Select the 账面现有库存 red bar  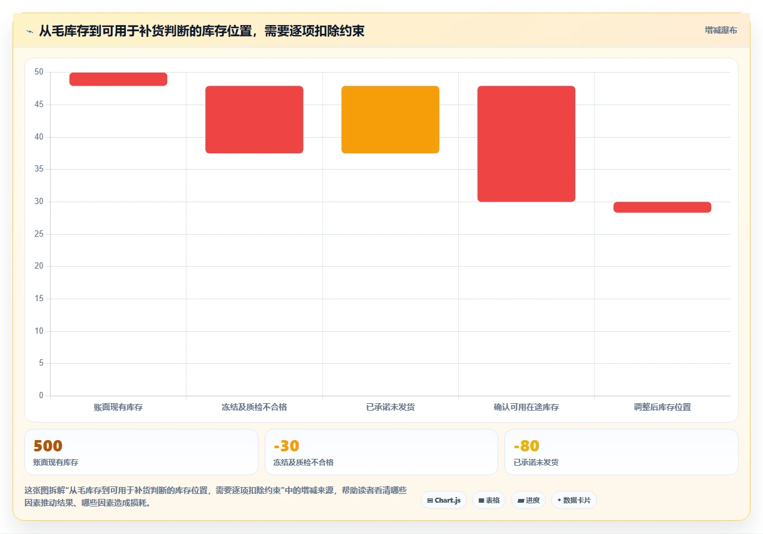click(x=118, y=79)
